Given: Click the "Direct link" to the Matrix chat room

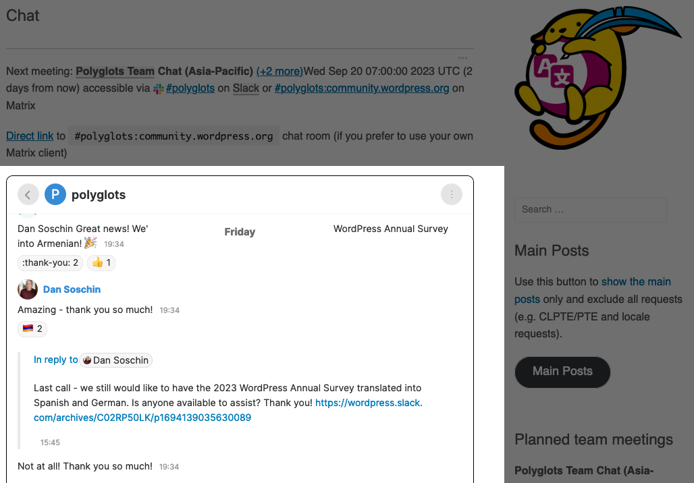Looking at the screenshot, I should point(29,136).
